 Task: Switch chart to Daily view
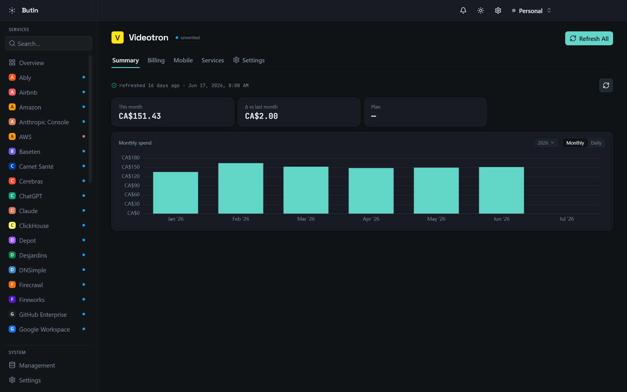(596, 143)
